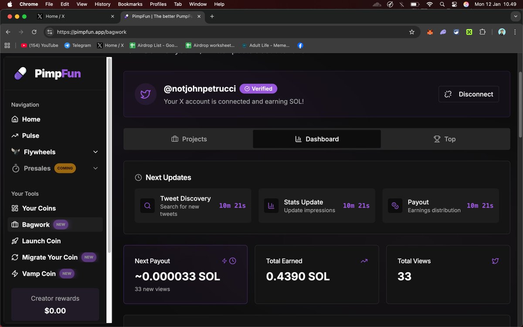Click the Disconnect button
Viewport: 523px width, 327px height.
click(x=469, y=94)
